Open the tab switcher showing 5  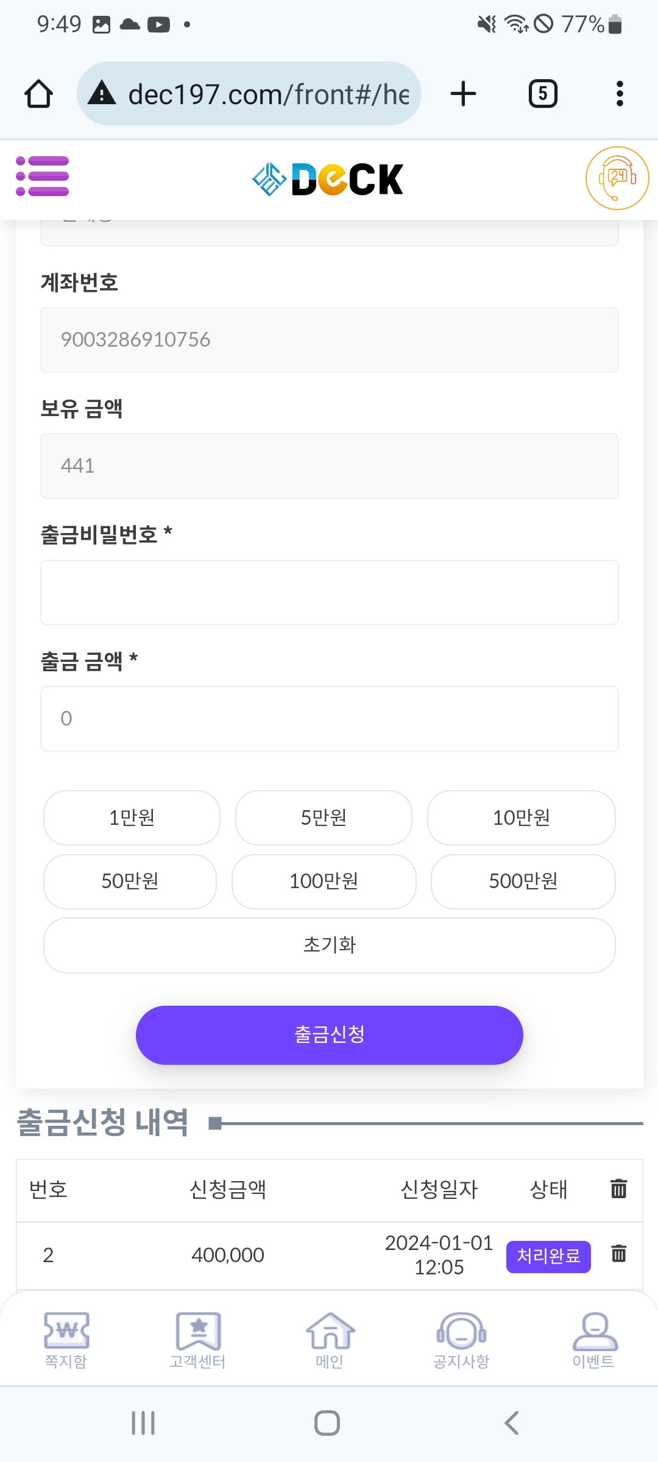click(542, 94)
